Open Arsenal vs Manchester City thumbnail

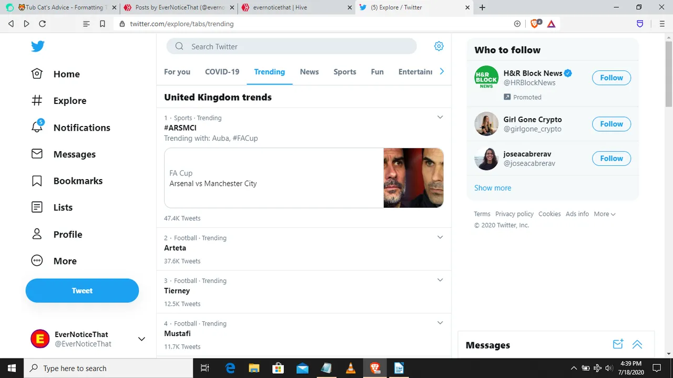tap(413, 177)
